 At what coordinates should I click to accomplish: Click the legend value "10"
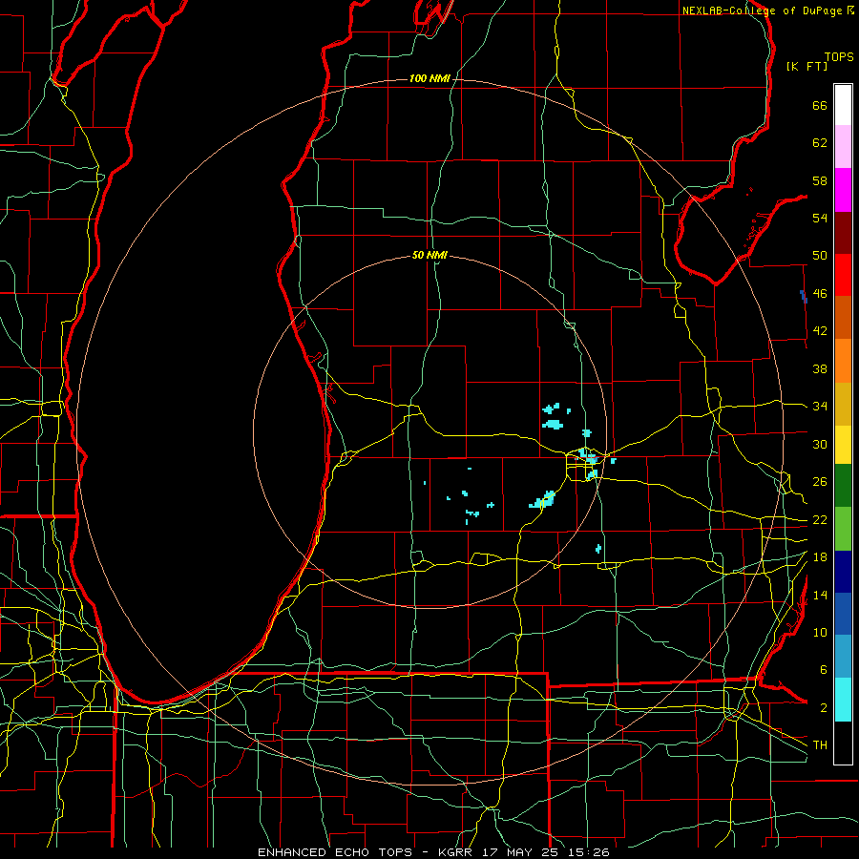click(x=820, y=632)
